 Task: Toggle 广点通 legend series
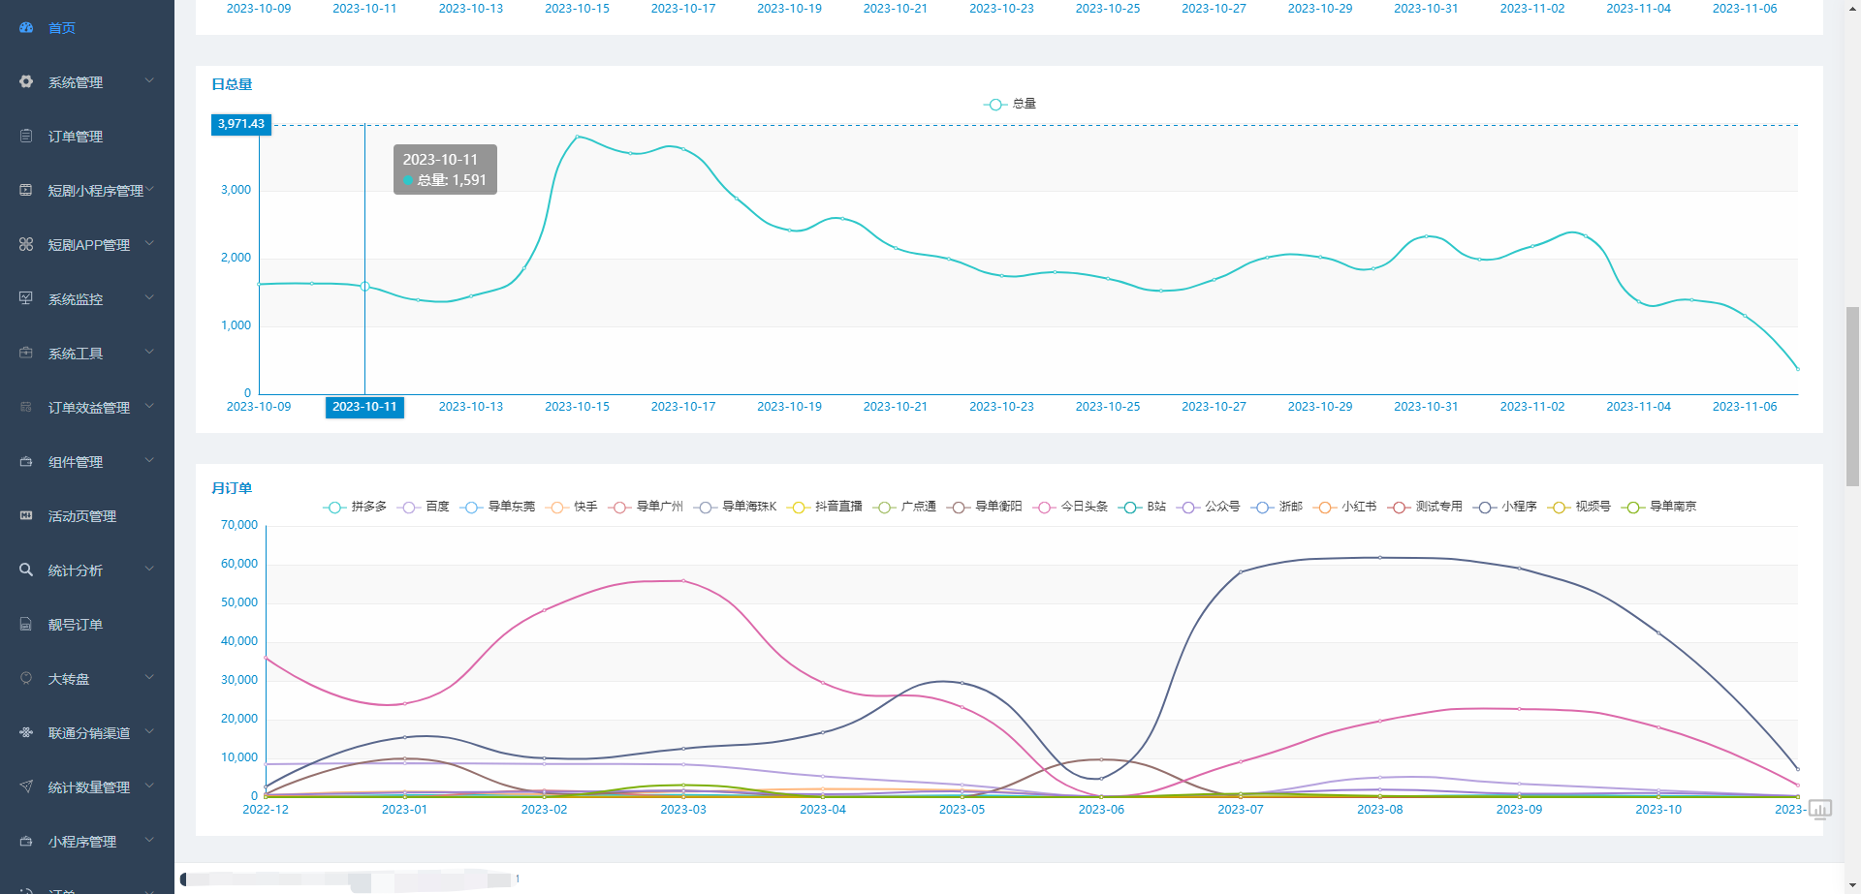[x=904, y=507]
